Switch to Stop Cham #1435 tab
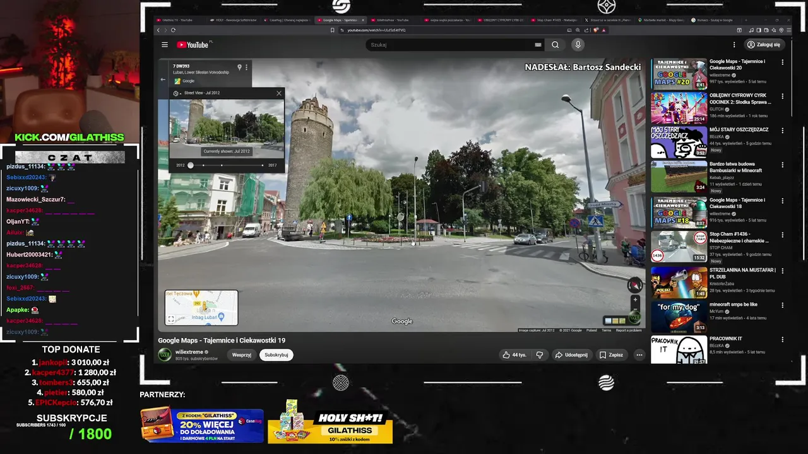The image size is (808, 454). 554,20
